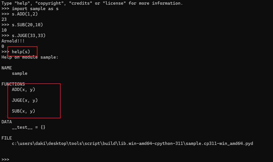Click the help(s) command text
273x162 pixels.
click(x=21, y=52)
